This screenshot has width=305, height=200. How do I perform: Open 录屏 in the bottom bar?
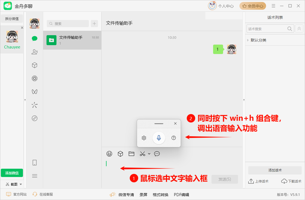143,194
